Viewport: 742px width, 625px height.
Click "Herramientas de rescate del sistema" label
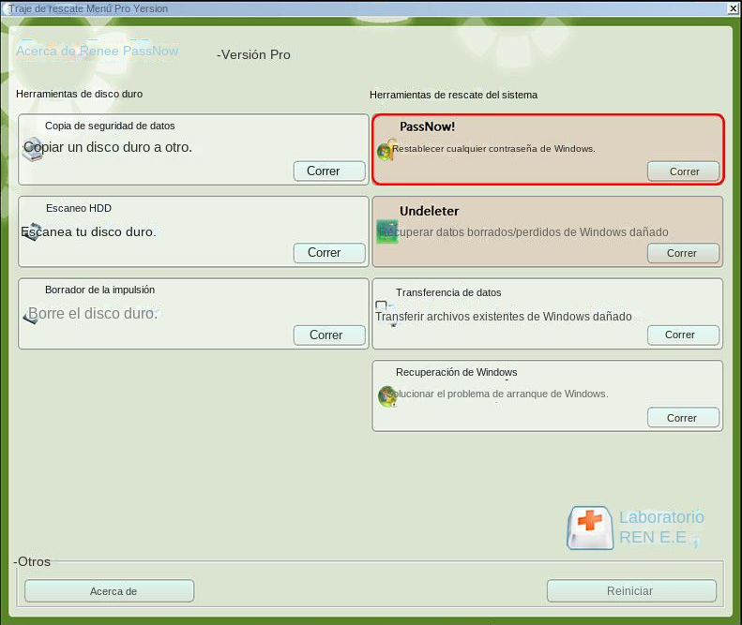453,95
